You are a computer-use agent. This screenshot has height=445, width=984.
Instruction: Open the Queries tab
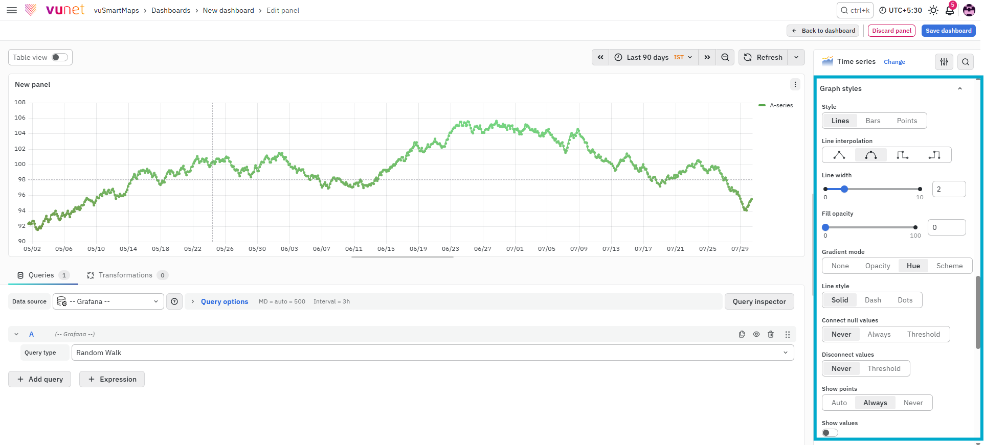click(43, 275)
